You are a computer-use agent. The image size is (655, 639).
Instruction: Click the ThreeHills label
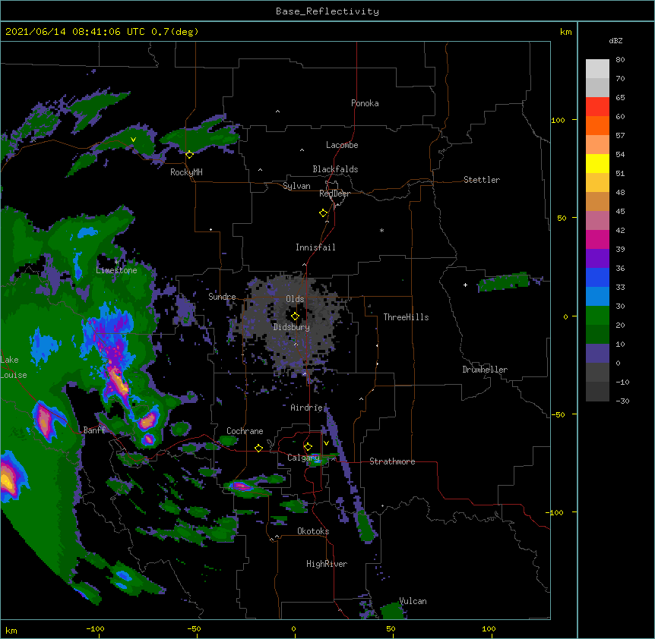(406, 317)
